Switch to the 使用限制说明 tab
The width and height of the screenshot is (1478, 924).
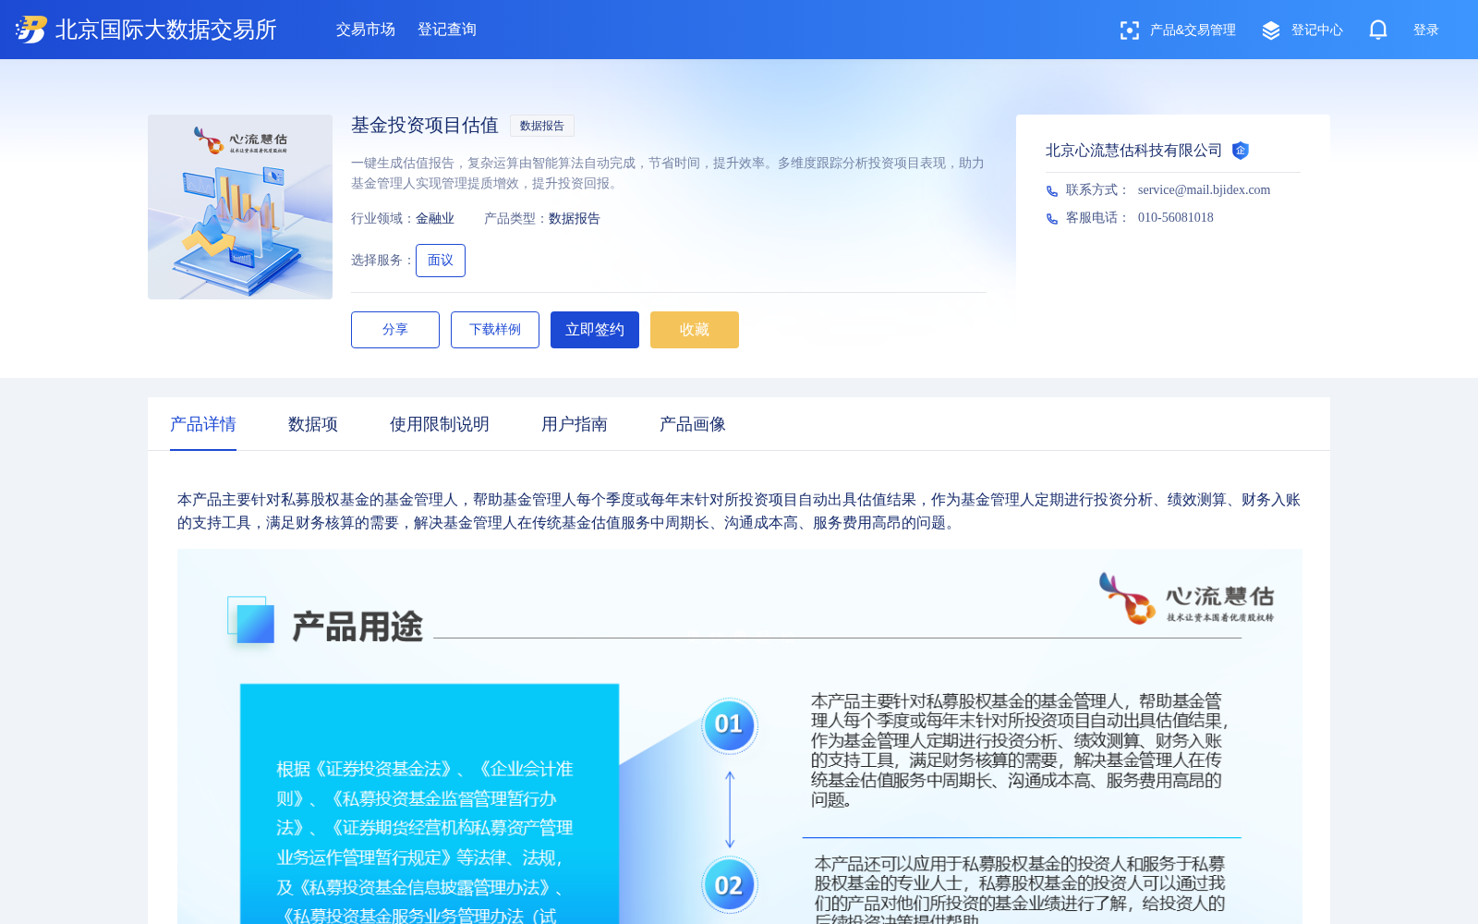tap(440, 424)
